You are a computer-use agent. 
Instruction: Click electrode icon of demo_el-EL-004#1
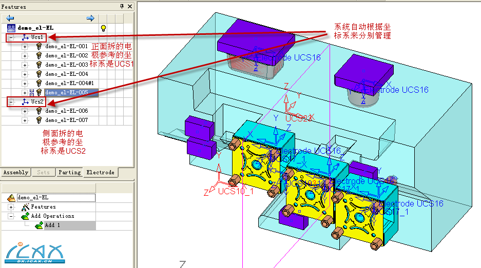pos(39,84)
